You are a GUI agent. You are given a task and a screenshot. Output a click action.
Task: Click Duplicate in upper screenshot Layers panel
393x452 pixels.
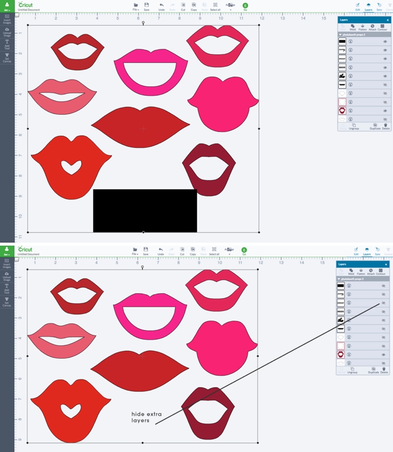(375, 127)
